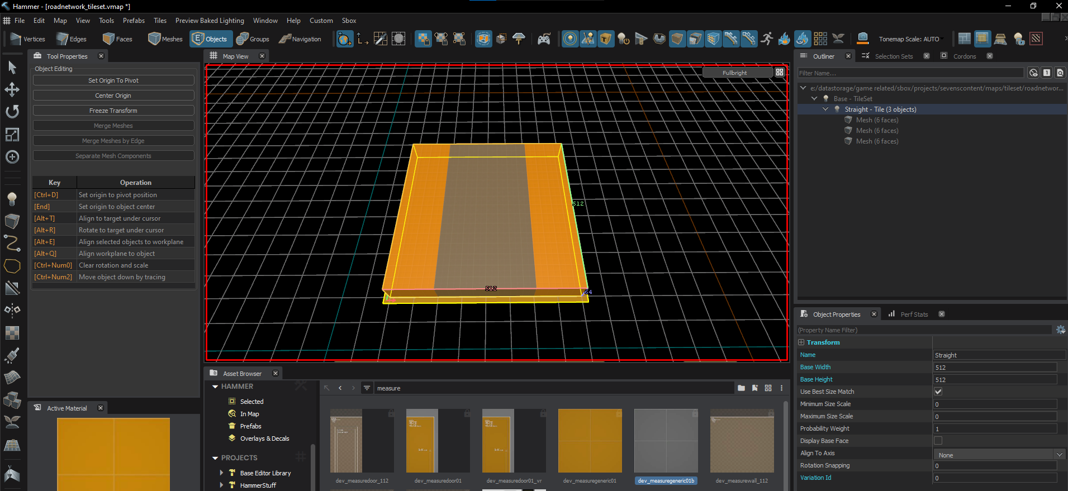Select the Clipping tool icon

coord(12,288)
